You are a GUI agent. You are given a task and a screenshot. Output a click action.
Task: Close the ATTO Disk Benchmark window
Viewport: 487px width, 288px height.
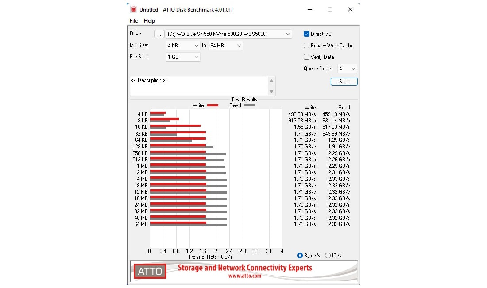(350, 9)
